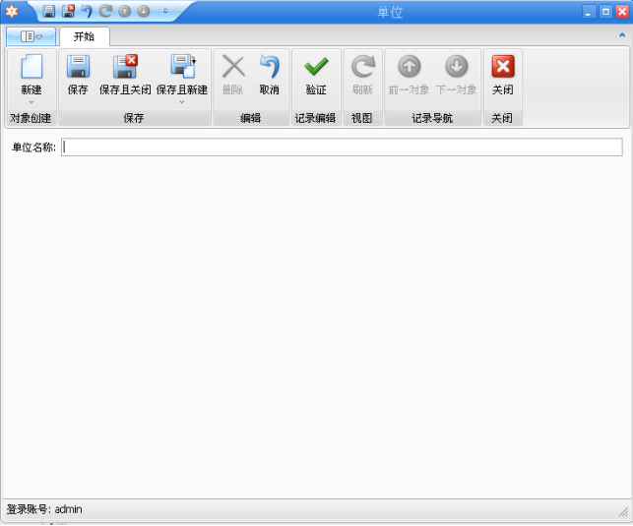Click the quick-access refresh icon in title bar
Image resolution: width=633 pixels, height=526 pixels.
[x=105, y=11]
